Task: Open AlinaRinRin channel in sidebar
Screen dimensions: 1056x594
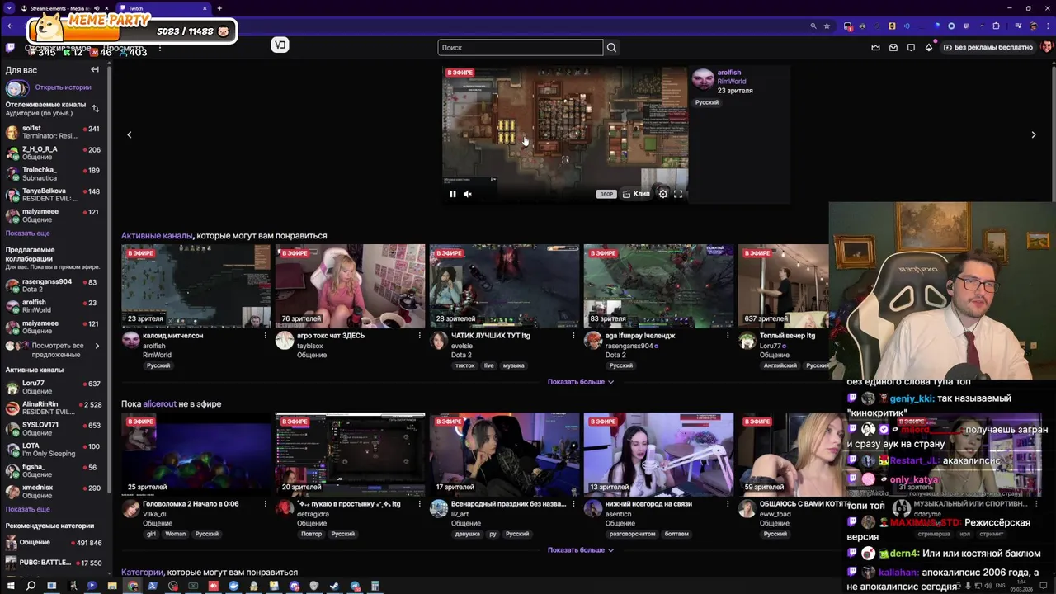Action: click(x=54, y=408)
